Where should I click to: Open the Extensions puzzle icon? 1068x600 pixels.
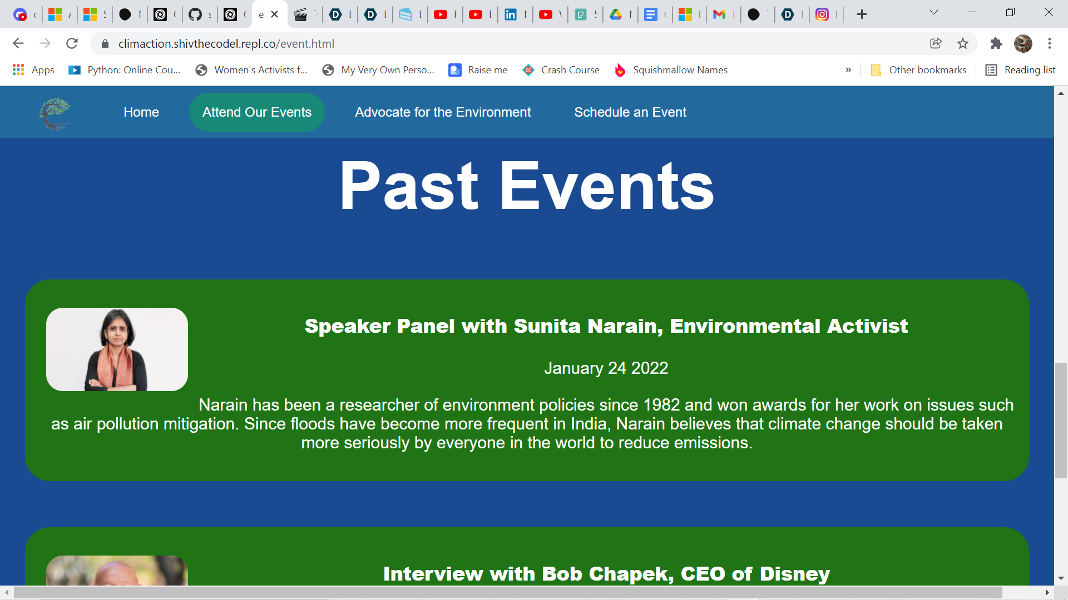coord(996,43)
